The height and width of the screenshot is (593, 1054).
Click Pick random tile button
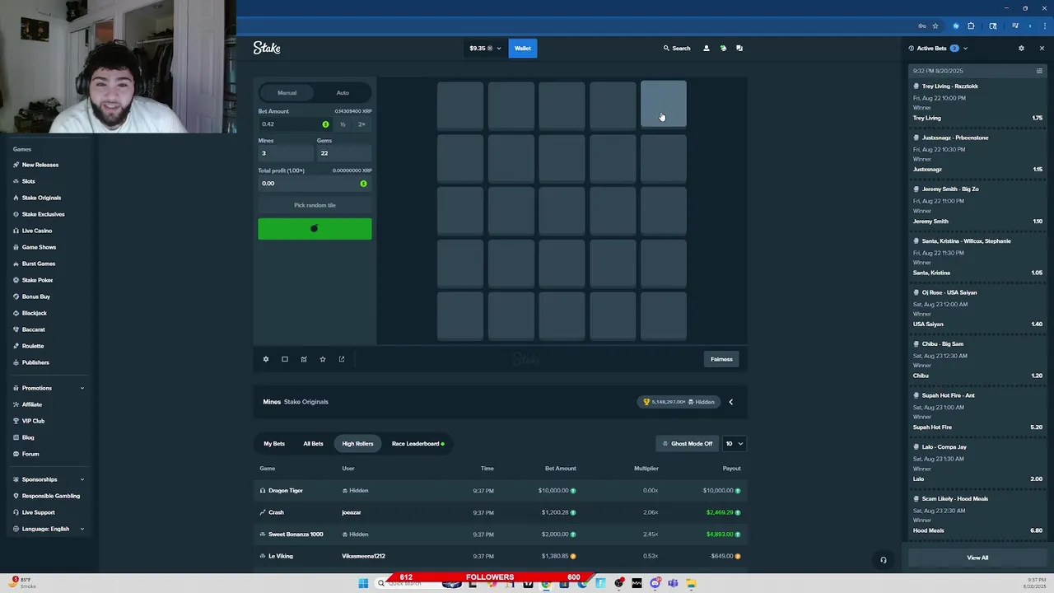pos(315,205)
